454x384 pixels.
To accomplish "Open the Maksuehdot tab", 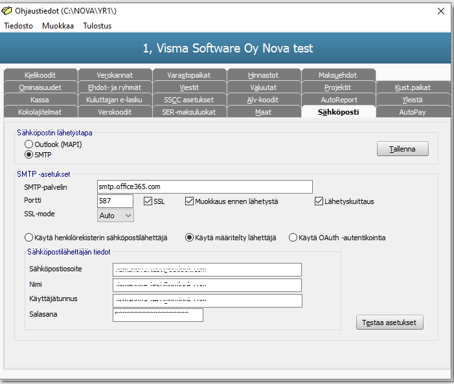I will (338, 75).
